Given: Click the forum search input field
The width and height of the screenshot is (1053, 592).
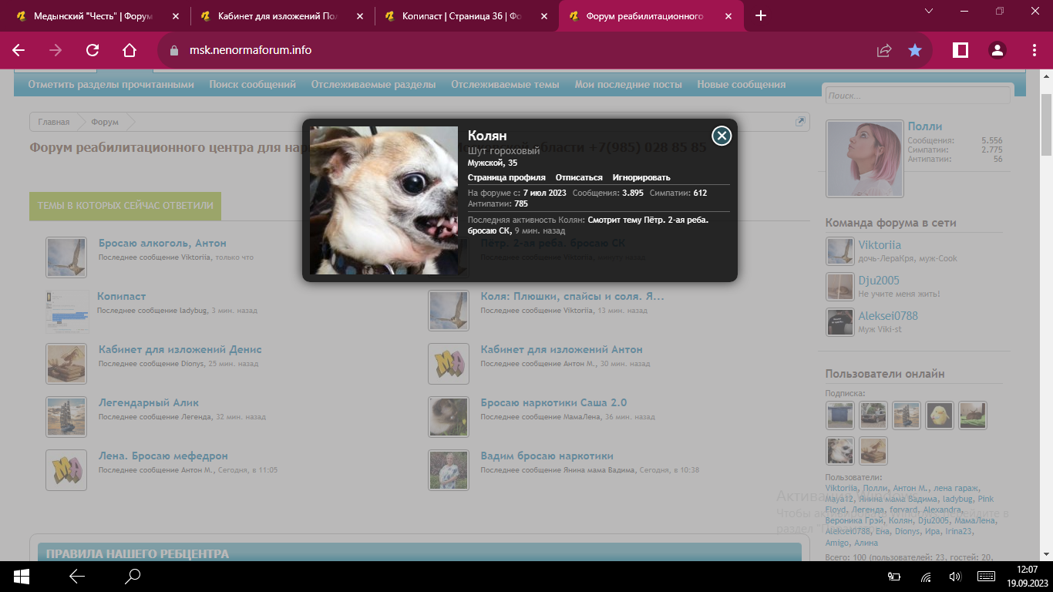Looking at the screenshot, I should click(917, 96).
